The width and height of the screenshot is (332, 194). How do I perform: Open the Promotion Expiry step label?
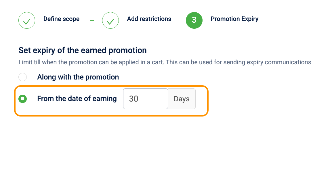click(234, 19)
